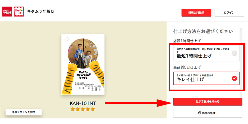Click the red checkmark icon on キレイ仕上げ
Viewport: 248px width, 124px height.
234,78
